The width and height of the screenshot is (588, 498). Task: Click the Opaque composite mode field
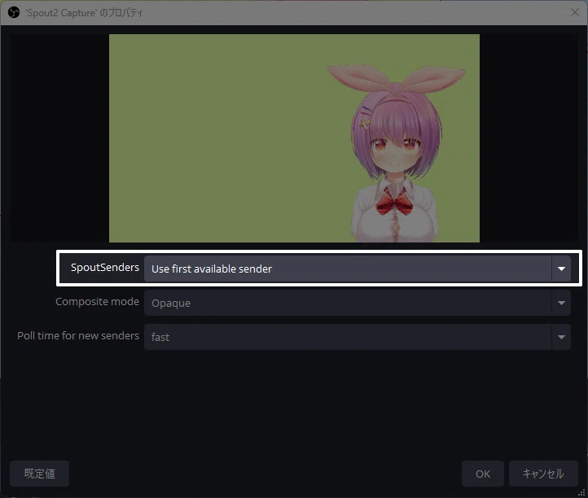click(x=358, y=303)
